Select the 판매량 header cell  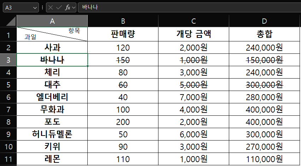coord(123,34)
